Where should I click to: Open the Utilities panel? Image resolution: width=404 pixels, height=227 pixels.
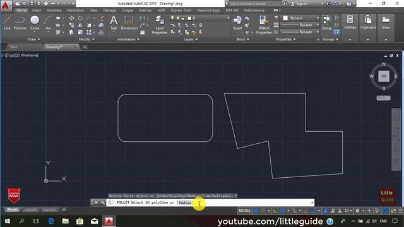click(350, 23)
